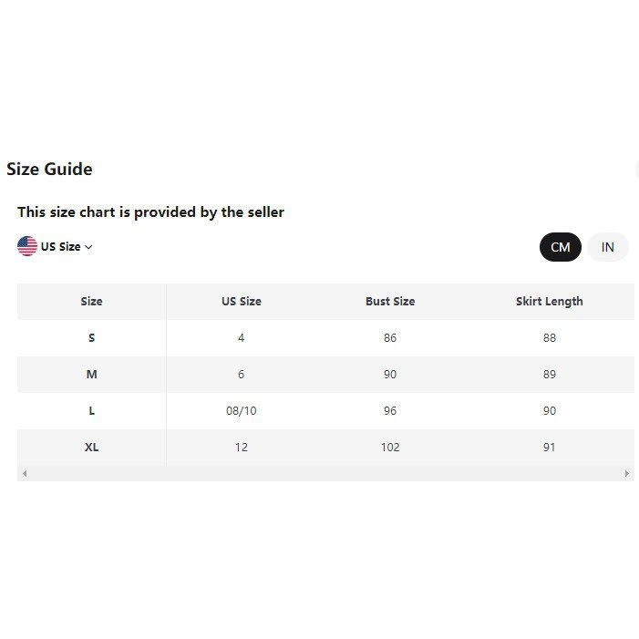
Task: Click the Skirt Length column header
Action: pyautogui.click(x=549, y=302)
